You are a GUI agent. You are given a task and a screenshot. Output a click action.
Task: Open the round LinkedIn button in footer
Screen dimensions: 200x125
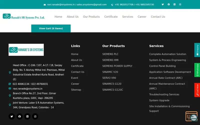point(27,116)
